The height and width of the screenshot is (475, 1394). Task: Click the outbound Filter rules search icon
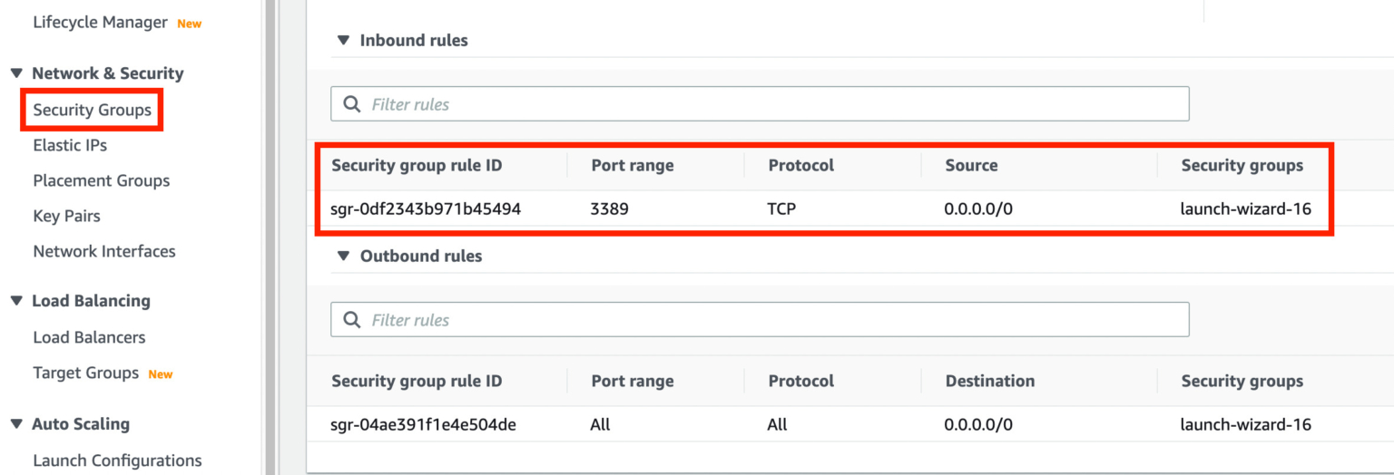point(352,320)
